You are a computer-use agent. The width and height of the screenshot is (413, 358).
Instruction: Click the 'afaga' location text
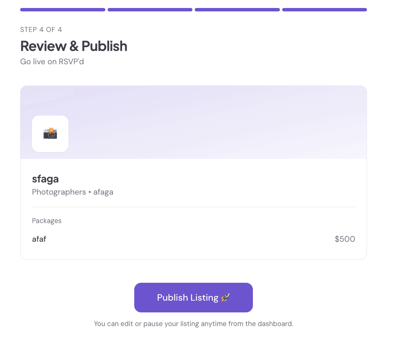point(103,192)
